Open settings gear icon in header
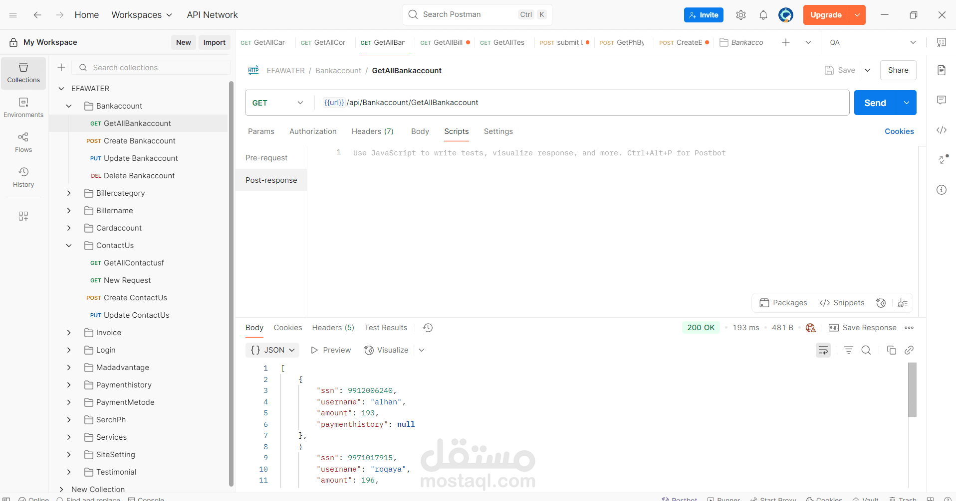 pyautogui.click(x=741, y=15)
